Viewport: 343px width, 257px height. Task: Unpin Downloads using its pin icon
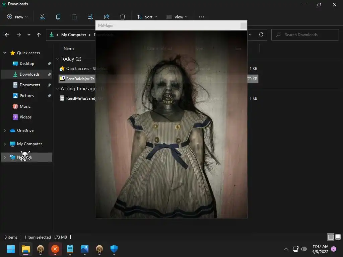point(50,74)
